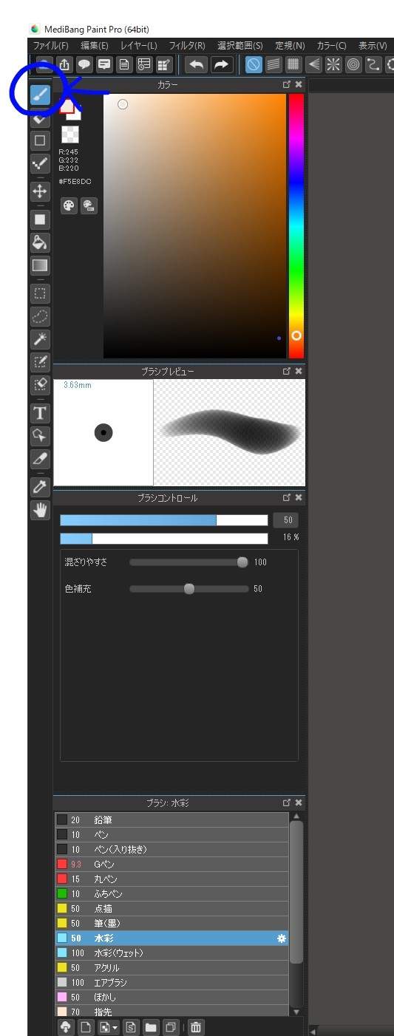Select the Select Eraser tool
The height and width of the screenshot is (1036, 394).
(x=41, y=385)
